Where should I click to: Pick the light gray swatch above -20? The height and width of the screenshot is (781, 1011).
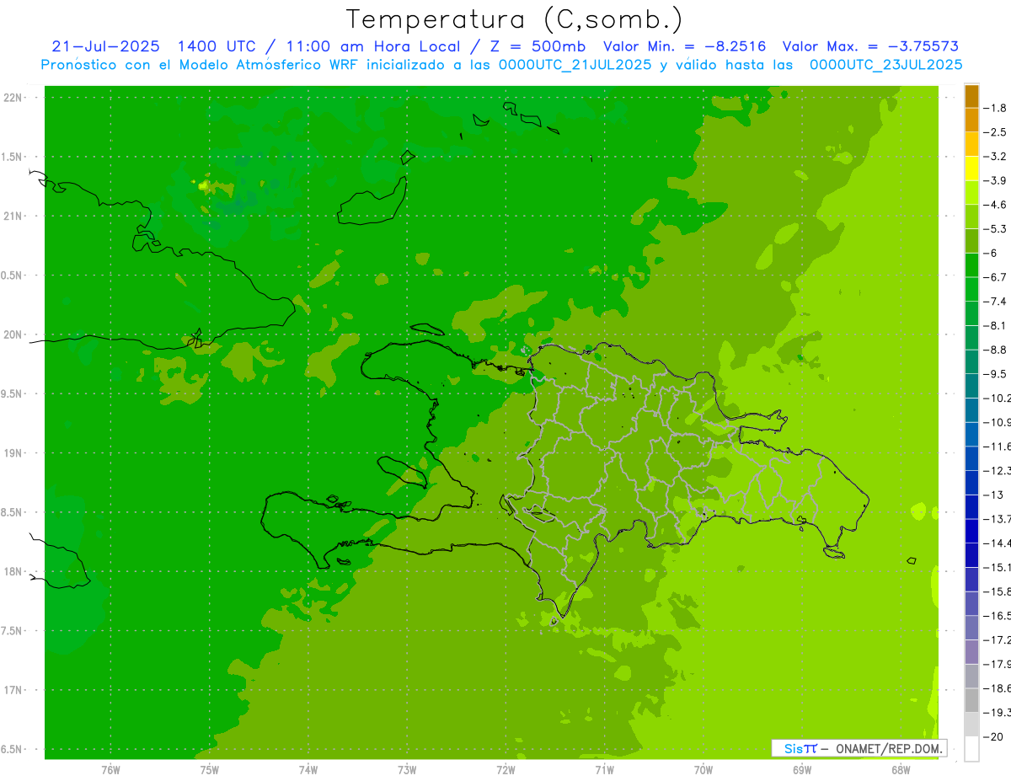tap(971, 725)
